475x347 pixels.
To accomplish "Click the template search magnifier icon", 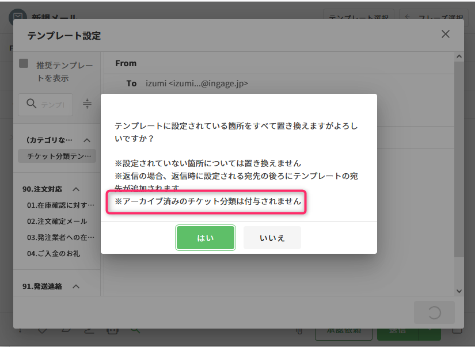I will [x=32, y=104].
